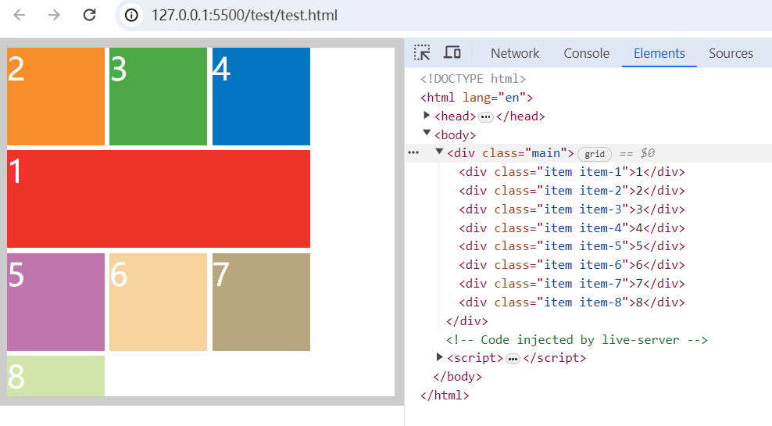Select the item-8 div in DOM tree
Viewport: 772px width, 426px height.
click(x=572, y=302)
